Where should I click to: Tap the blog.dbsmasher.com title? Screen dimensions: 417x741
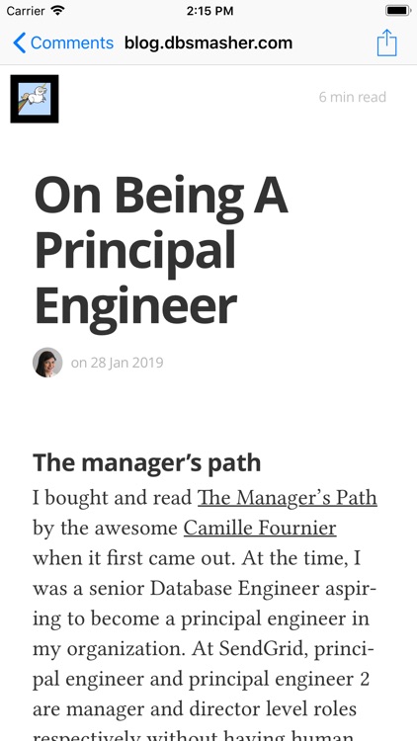(208, 43)
